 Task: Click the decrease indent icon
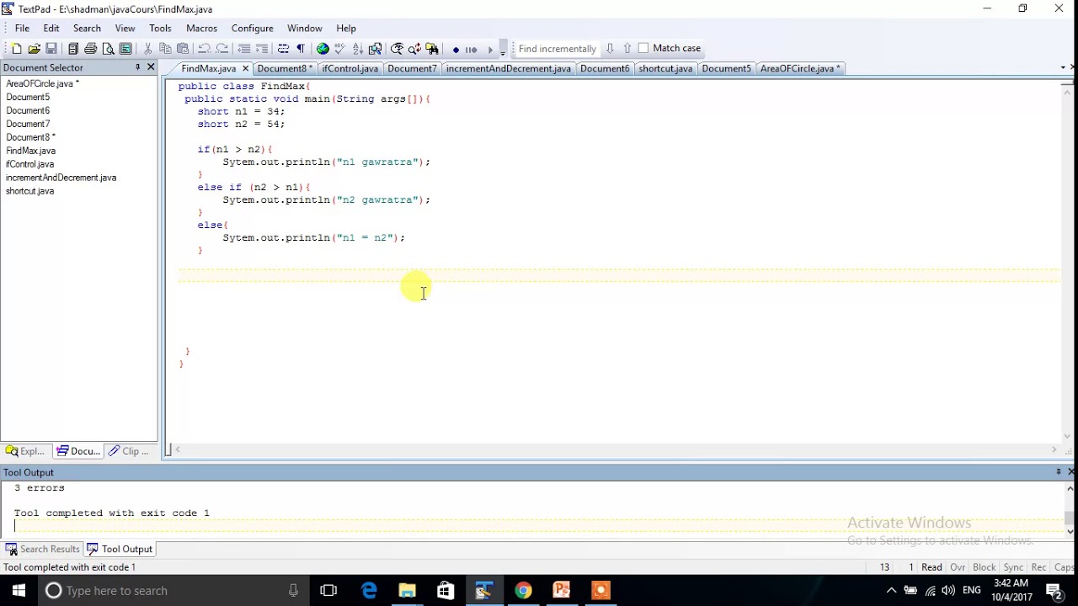244,49
